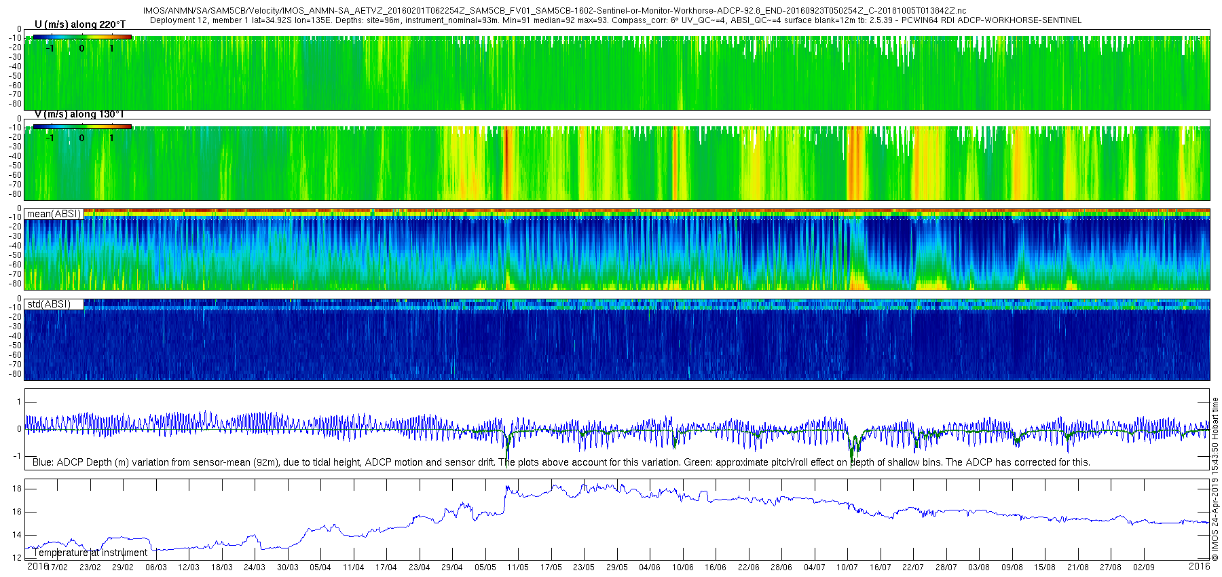The height and width of the screenshot is (577, 1222).
Task: Click the U velocity colorbar legend
Action: tap(82, 37)
